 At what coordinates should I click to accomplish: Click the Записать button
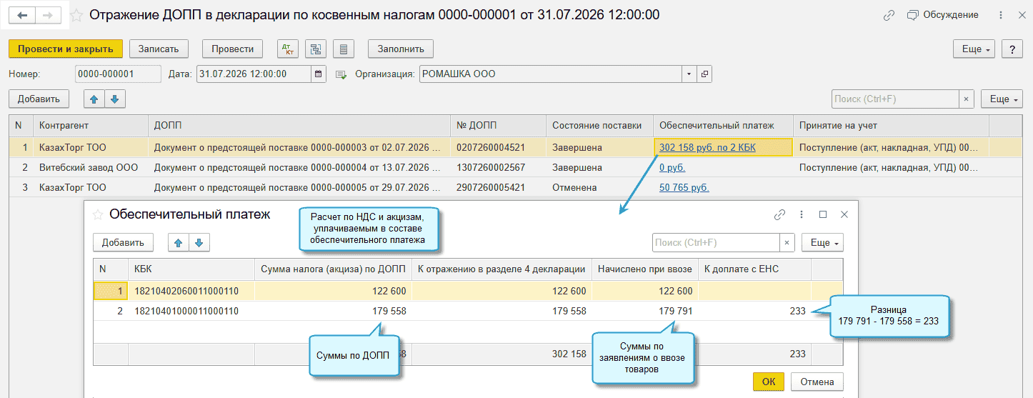(x=159, y=49)
